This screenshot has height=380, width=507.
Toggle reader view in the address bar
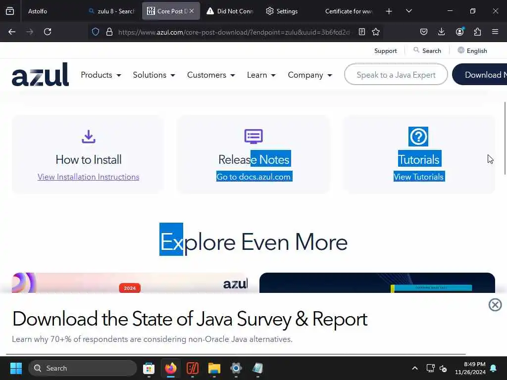(x=362, y=32)
